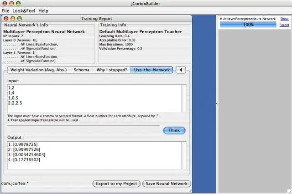
Task: Click 'Multilayer Perceptron Neural Network' heading
Action: pos(44,32)
